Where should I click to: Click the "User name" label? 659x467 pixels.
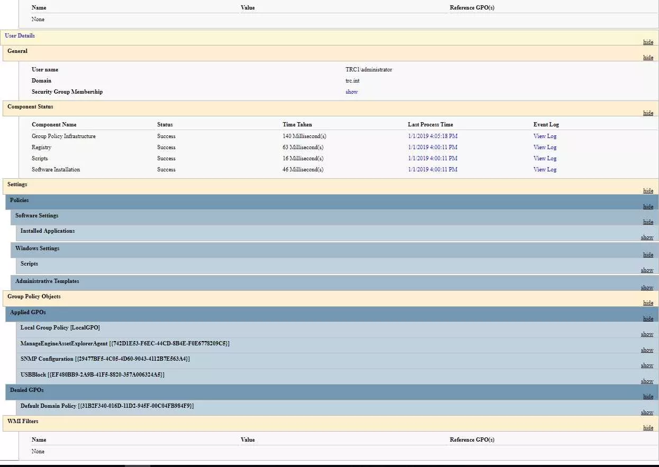coord(45,70)
